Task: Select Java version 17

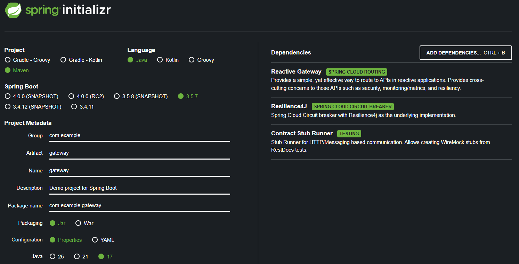Action: [105, 257]
